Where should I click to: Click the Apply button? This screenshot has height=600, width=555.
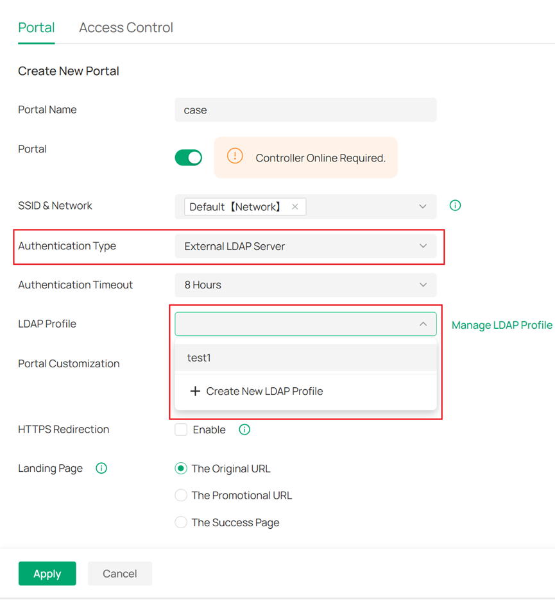click(47, 573)
